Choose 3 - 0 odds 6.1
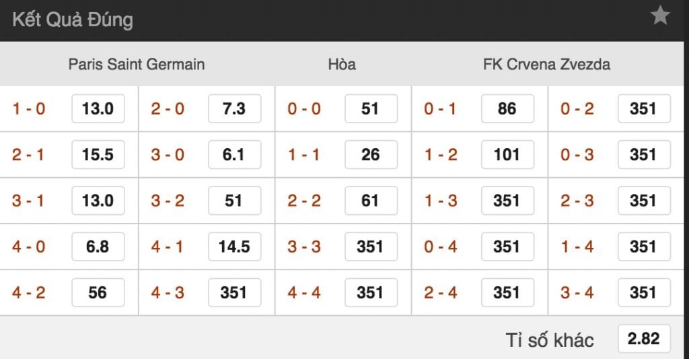This screenshot has width=689, height=359. tap(233, 154)
